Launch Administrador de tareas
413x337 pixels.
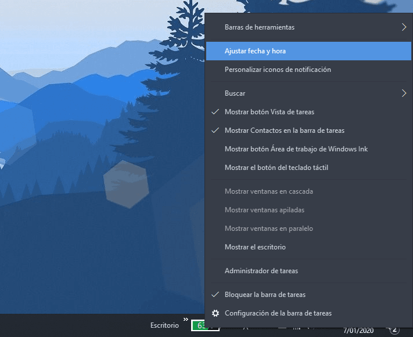point(308,271)
